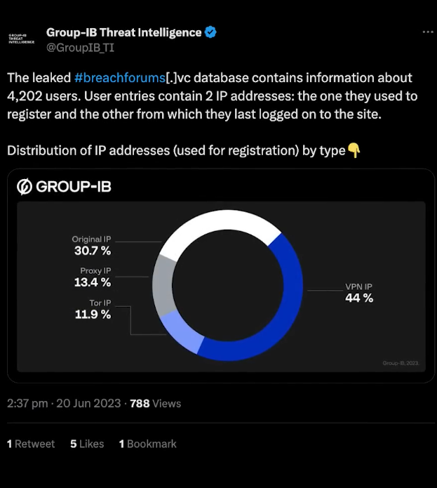This screenshot has width=437, height=488.
Task: Click the Group-IB profile avatar
Action: (21, 38)
